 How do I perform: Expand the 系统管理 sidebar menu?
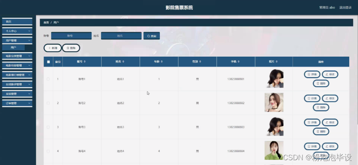click(17, 94)
